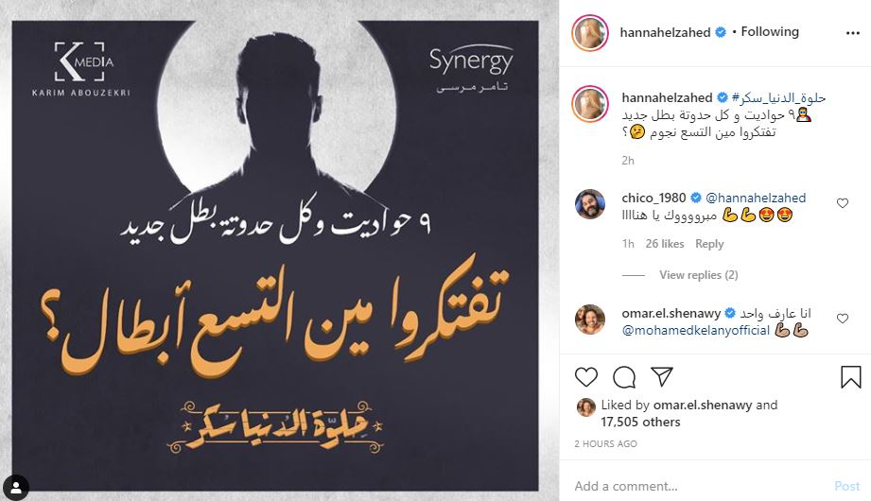Open the @mohamedkelanyofficial mention
The image size is (871, 501).
(x=695, y=331)
